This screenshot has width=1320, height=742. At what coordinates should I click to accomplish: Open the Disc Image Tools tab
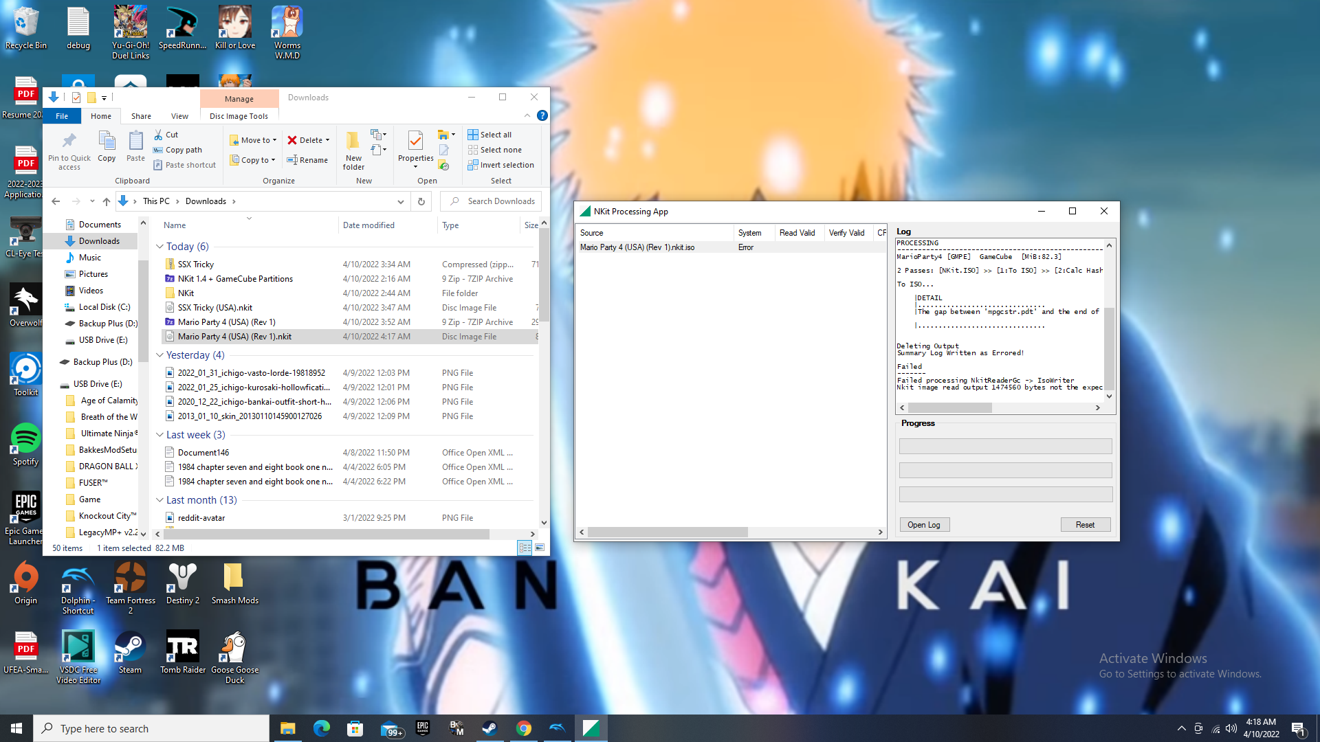coord(239,116)
